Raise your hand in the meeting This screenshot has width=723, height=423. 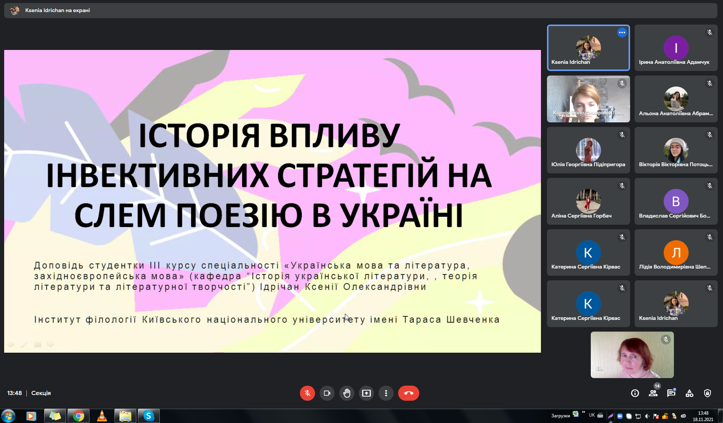tap(346, 393)
